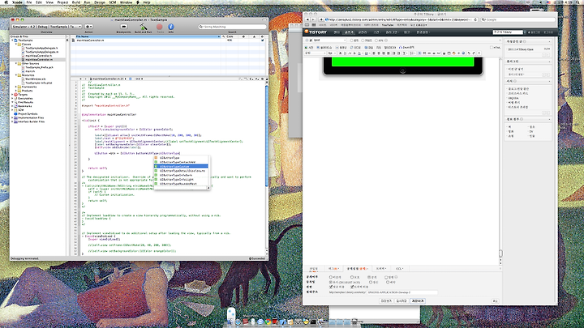Screen dimensions: 584x328
Task: Click the build checkbox for mainViewController.m row
Action: click(x=262, y=40)
